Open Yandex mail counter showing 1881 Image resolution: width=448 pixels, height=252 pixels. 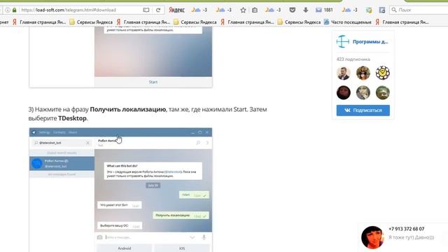coord(324,10)
